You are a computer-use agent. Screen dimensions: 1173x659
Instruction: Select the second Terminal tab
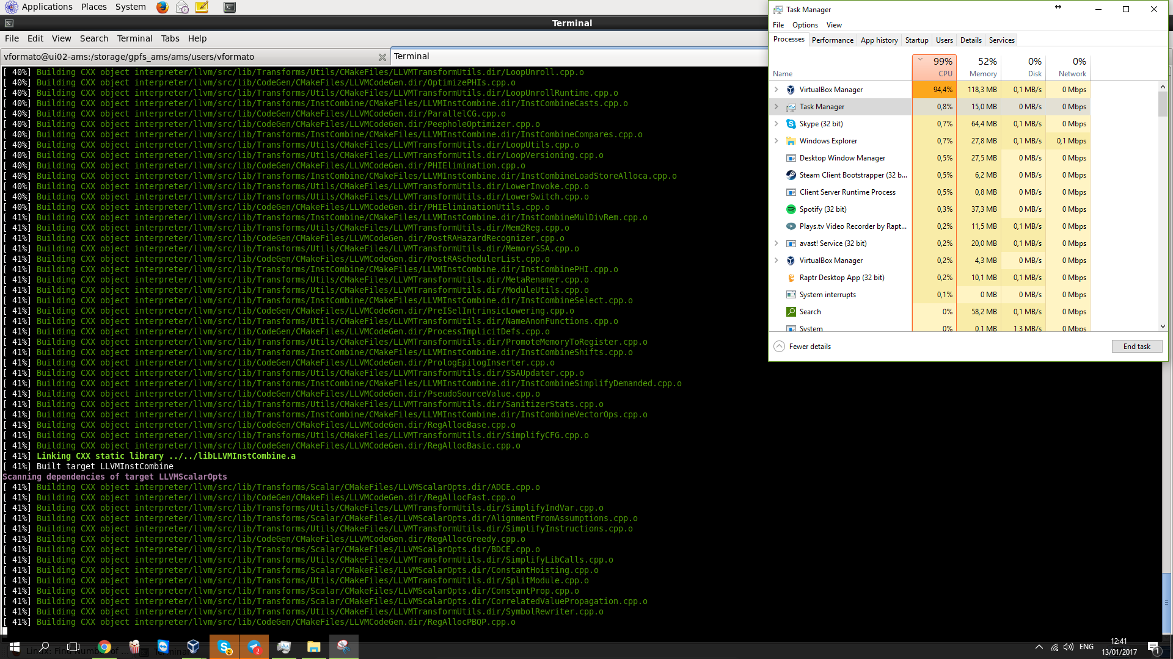click(x=578, y=57)
